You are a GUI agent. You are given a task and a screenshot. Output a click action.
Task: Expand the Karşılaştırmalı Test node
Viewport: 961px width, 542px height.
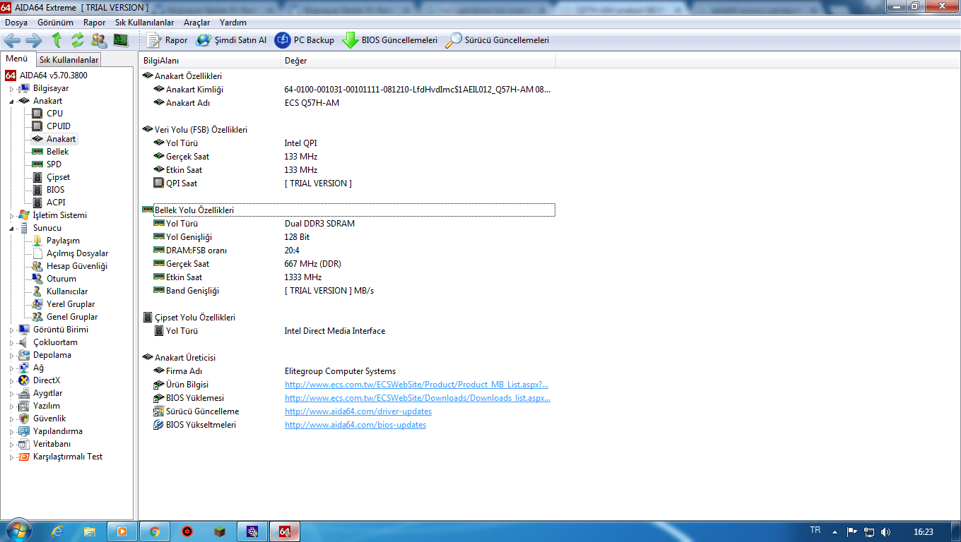(x=11, y=457)
